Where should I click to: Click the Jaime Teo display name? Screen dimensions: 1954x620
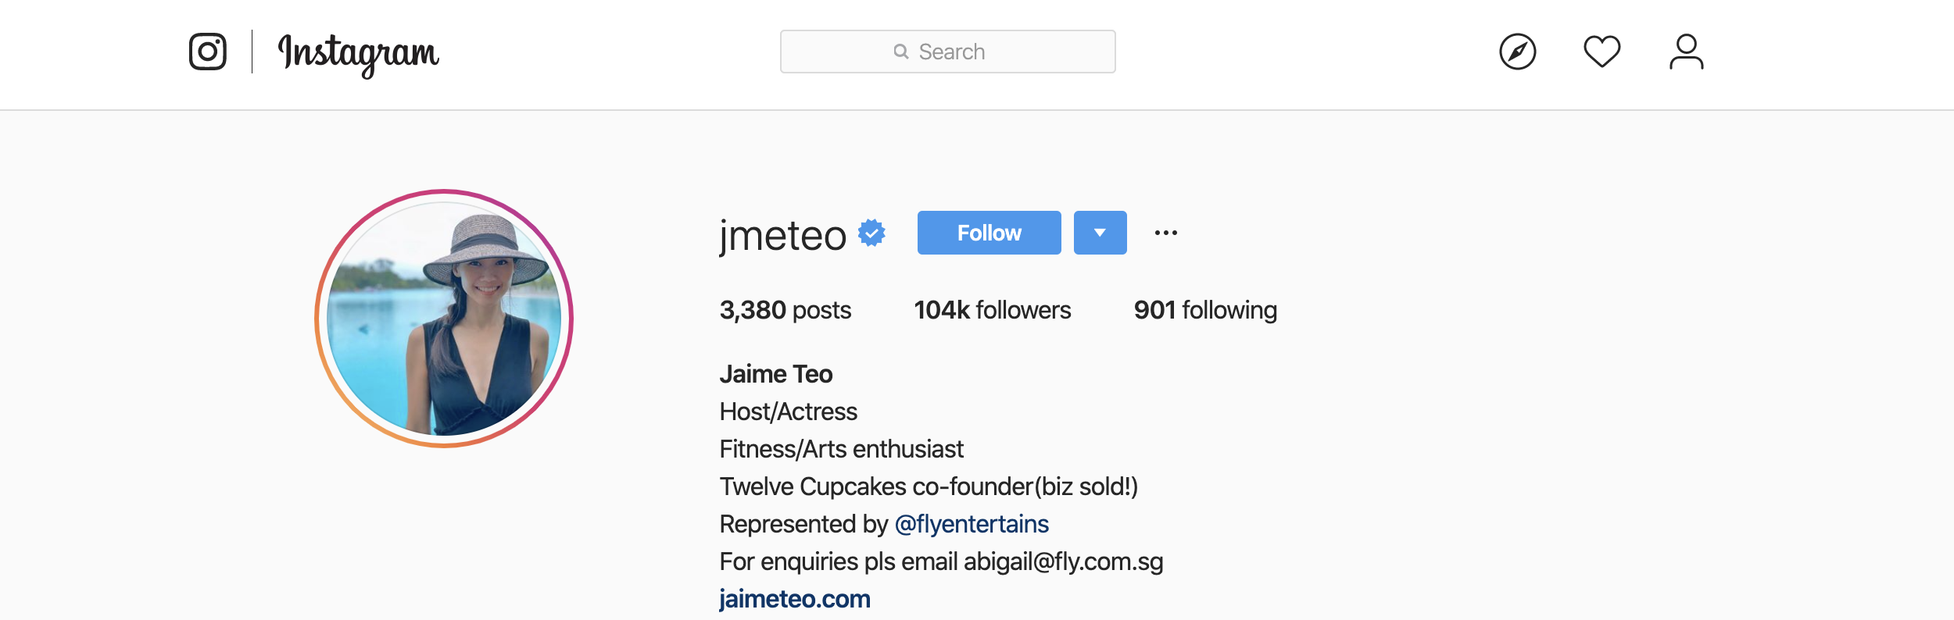[776, 374]
